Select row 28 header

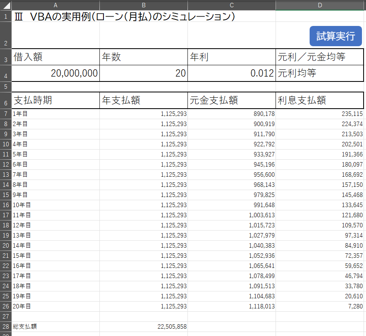pyautogui.click(x=6, y=327)
